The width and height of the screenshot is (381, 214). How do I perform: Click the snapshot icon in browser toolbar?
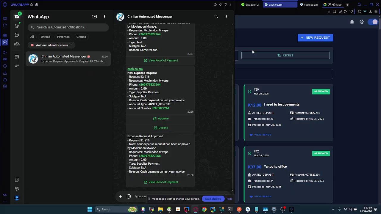click(x=335, y=11)
